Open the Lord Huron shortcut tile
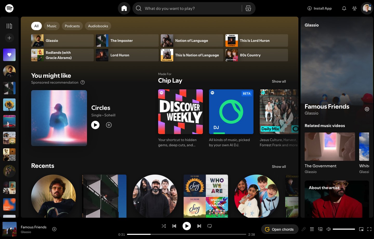The image size is (374, 239). coord(127,55)
